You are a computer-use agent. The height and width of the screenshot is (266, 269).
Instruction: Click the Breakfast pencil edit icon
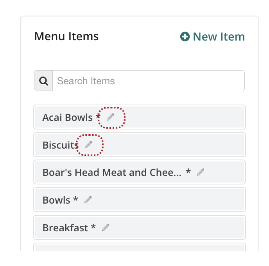[x=106, y=227]
